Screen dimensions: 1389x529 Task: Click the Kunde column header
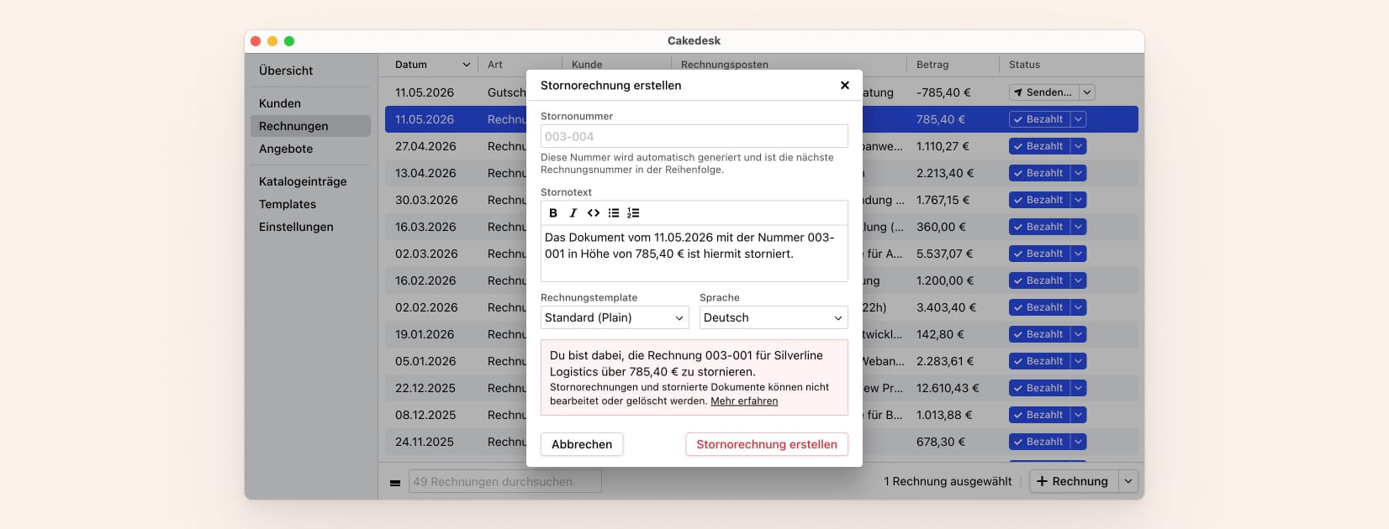(587, 65)
